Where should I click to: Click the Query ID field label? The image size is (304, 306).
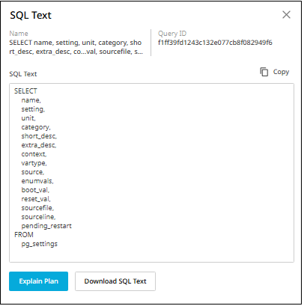(x=172, y=34)
